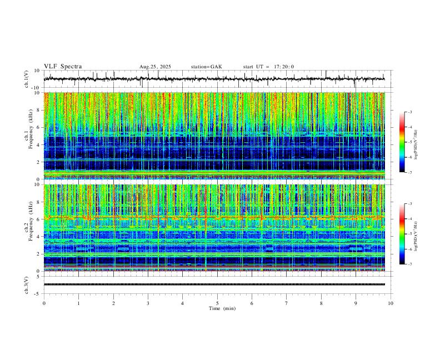Click the date 'Aug.25, 2025'
The image size is (440, 340).
[155, 67]
